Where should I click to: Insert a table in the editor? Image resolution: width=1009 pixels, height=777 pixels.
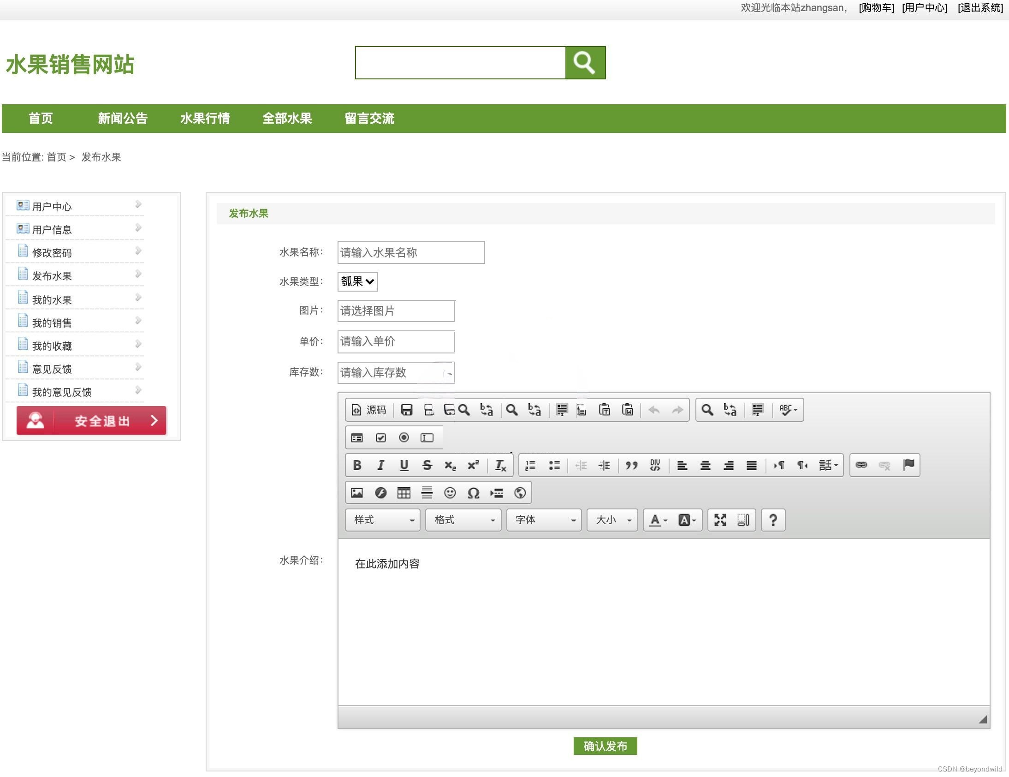click(404, 493)
